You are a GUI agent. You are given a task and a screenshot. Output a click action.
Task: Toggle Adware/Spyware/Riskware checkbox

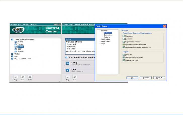point(124,44)
